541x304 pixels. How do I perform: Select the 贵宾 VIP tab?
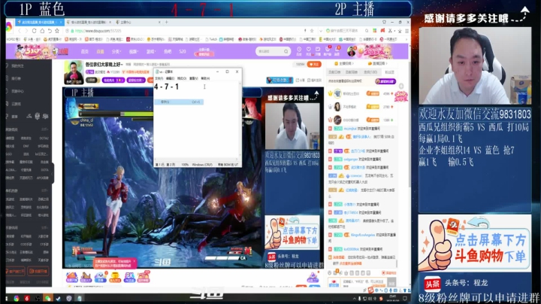370,72
